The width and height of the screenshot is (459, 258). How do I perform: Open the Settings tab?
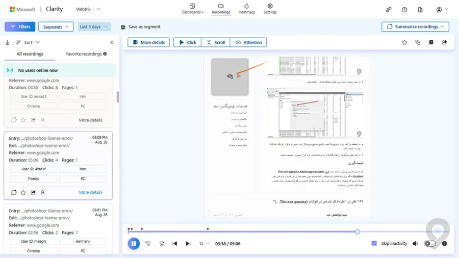(270, 9)
